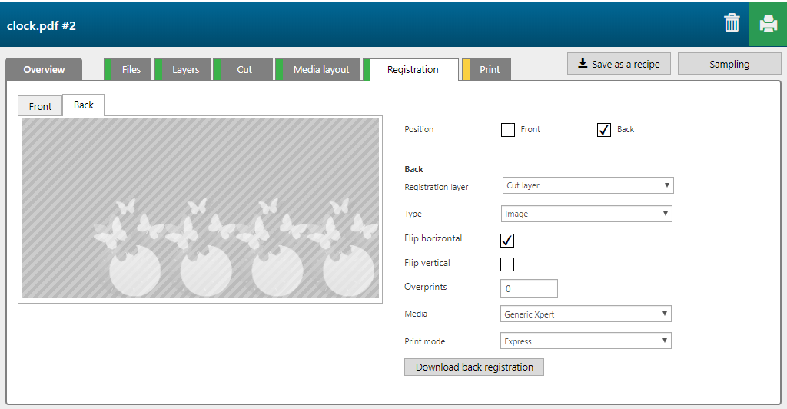The width and height of the screenshot is (787, 409).
Task: Click the butterfly clock preview image
Action: coord(201,208)
